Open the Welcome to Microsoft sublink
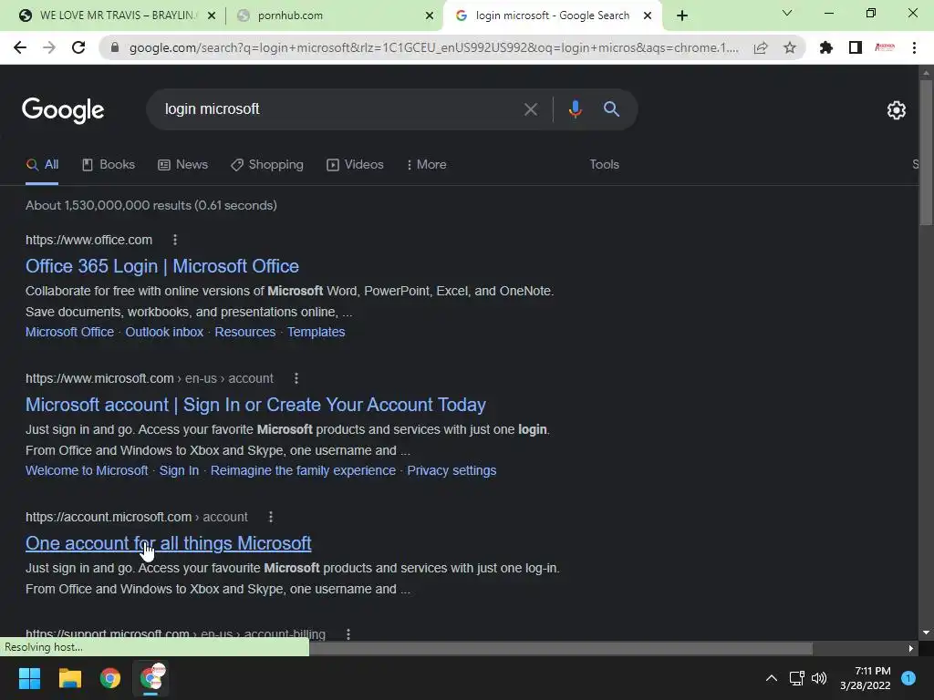 click(87, 471)
